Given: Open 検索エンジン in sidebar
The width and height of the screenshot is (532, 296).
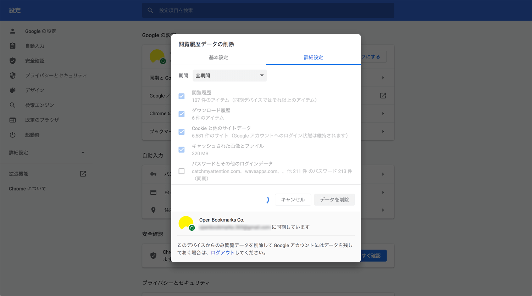Looking at the screenshot, I should coord(39,105).
